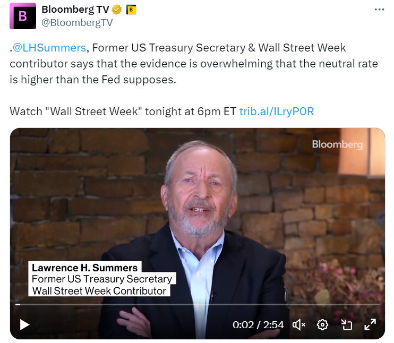This screenshot has height=343, width=394.
Task: Enter fullscreen video mode
Action: coord(370,324)
